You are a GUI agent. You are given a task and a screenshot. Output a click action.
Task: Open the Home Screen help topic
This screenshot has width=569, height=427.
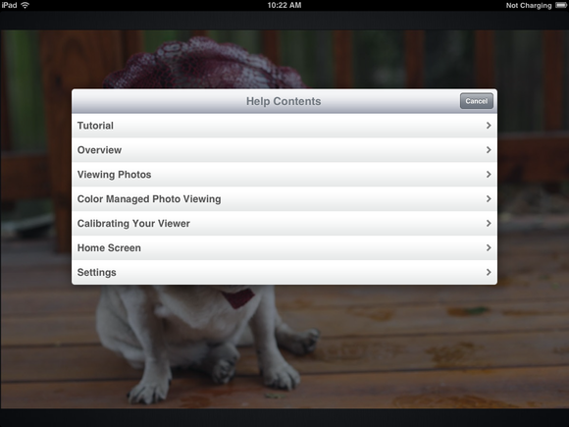coord(284,248)
